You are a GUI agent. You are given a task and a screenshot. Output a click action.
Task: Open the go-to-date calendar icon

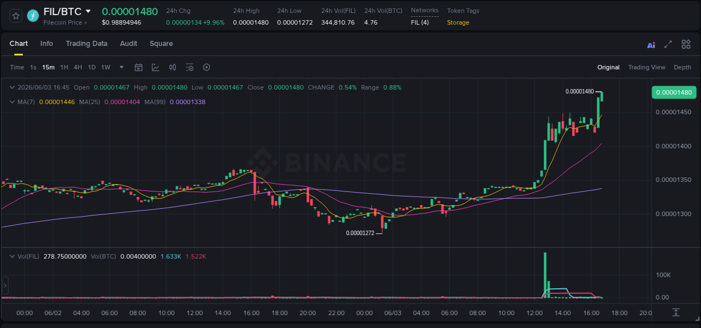pyautogui.click(x=139, y=67)
